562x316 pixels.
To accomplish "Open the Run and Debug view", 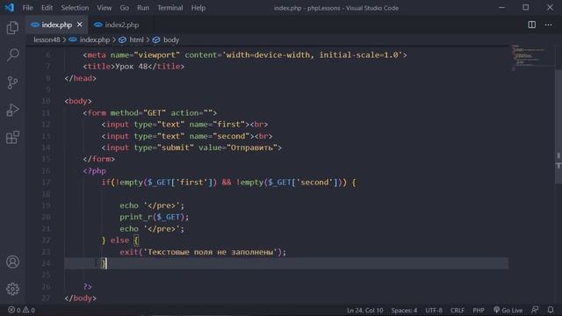I will (12, 110).
